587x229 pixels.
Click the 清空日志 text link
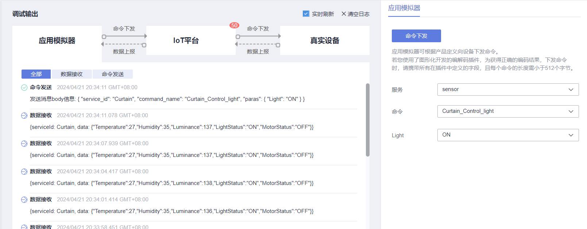pos(359,14)
